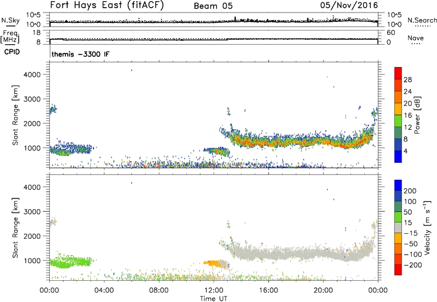Click 'Slant Range [km]' label of the velocity panel
Image resolution: width=437 pixels, height=302 pixels.
15,228
